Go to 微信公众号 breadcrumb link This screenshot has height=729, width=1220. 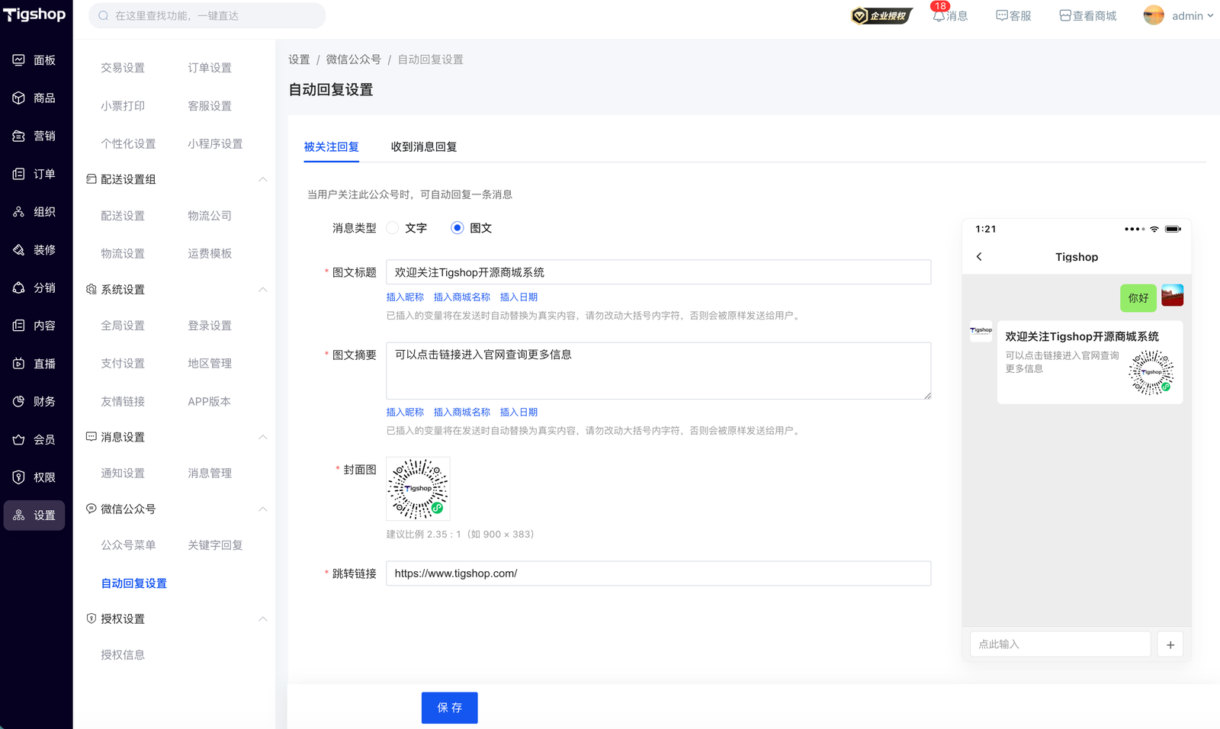[354, 59]
